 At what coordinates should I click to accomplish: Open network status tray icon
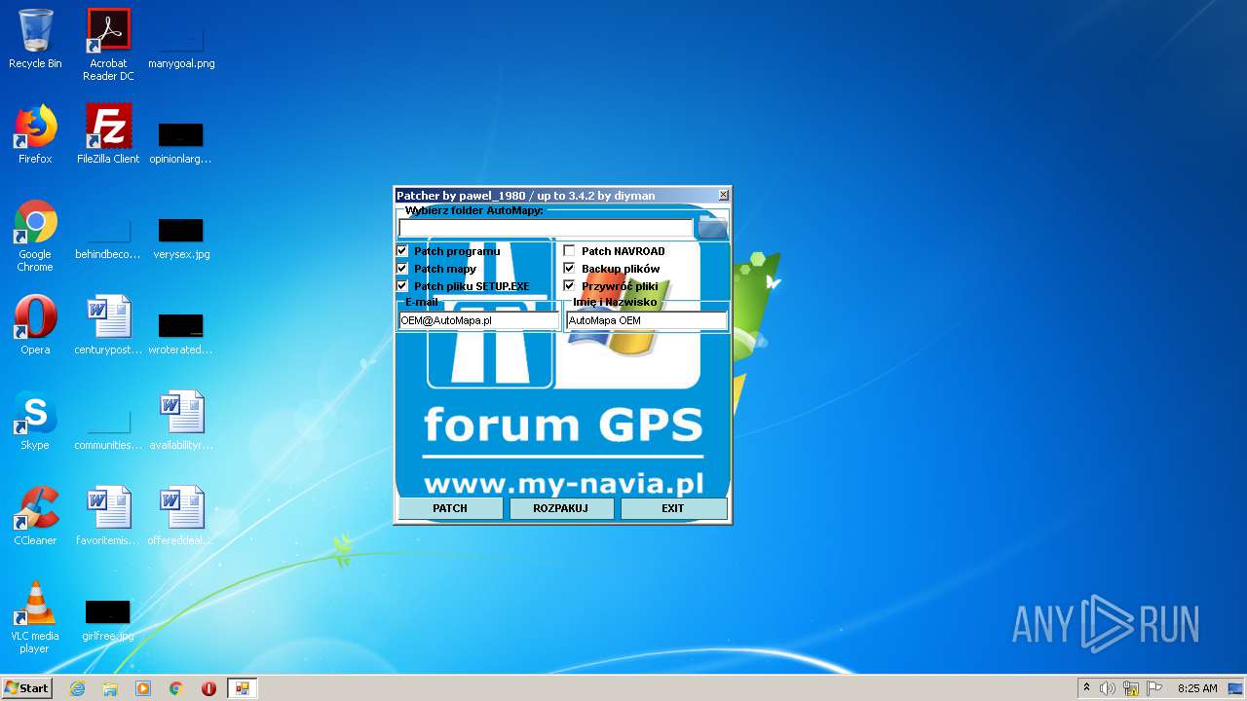(1131, 688)
